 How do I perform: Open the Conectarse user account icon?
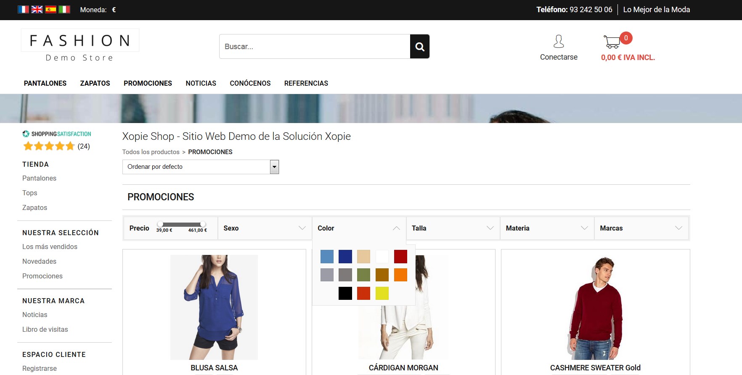pos(558,42)
